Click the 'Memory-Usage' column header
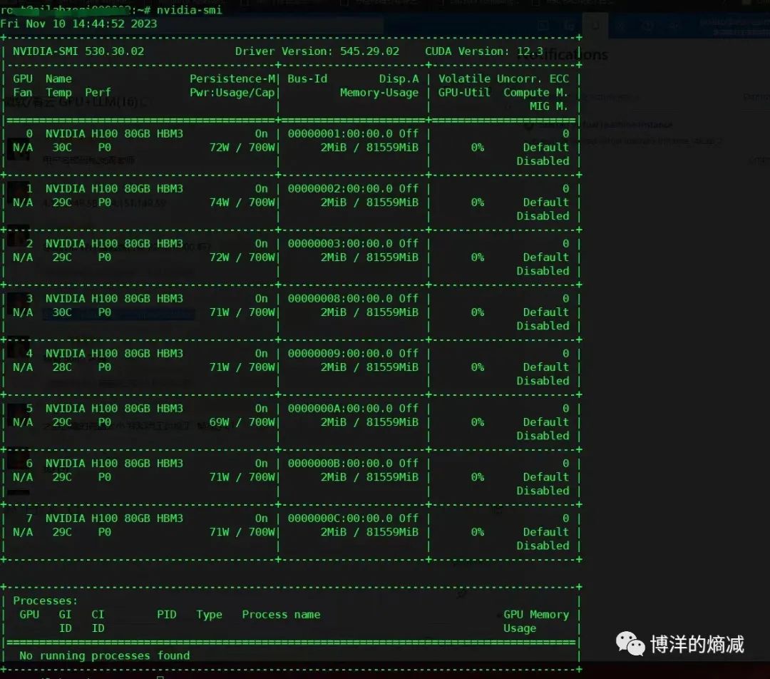Image resolution: width=770 pixels, height=679 pixels. 379,93
